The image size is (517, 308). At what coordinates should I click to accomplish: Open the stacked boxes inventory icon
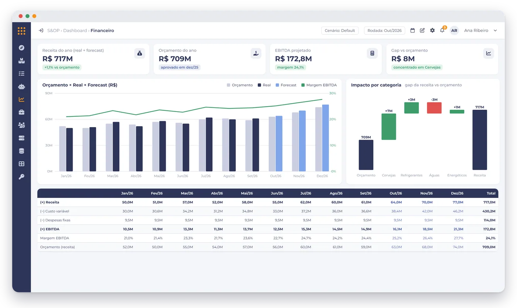(x=21, y=60)
